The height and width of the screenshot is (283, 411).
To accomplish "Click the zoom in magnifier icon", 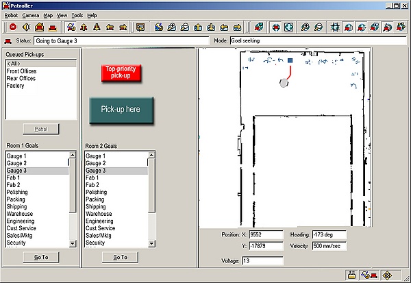I will [x=304, y=27].
